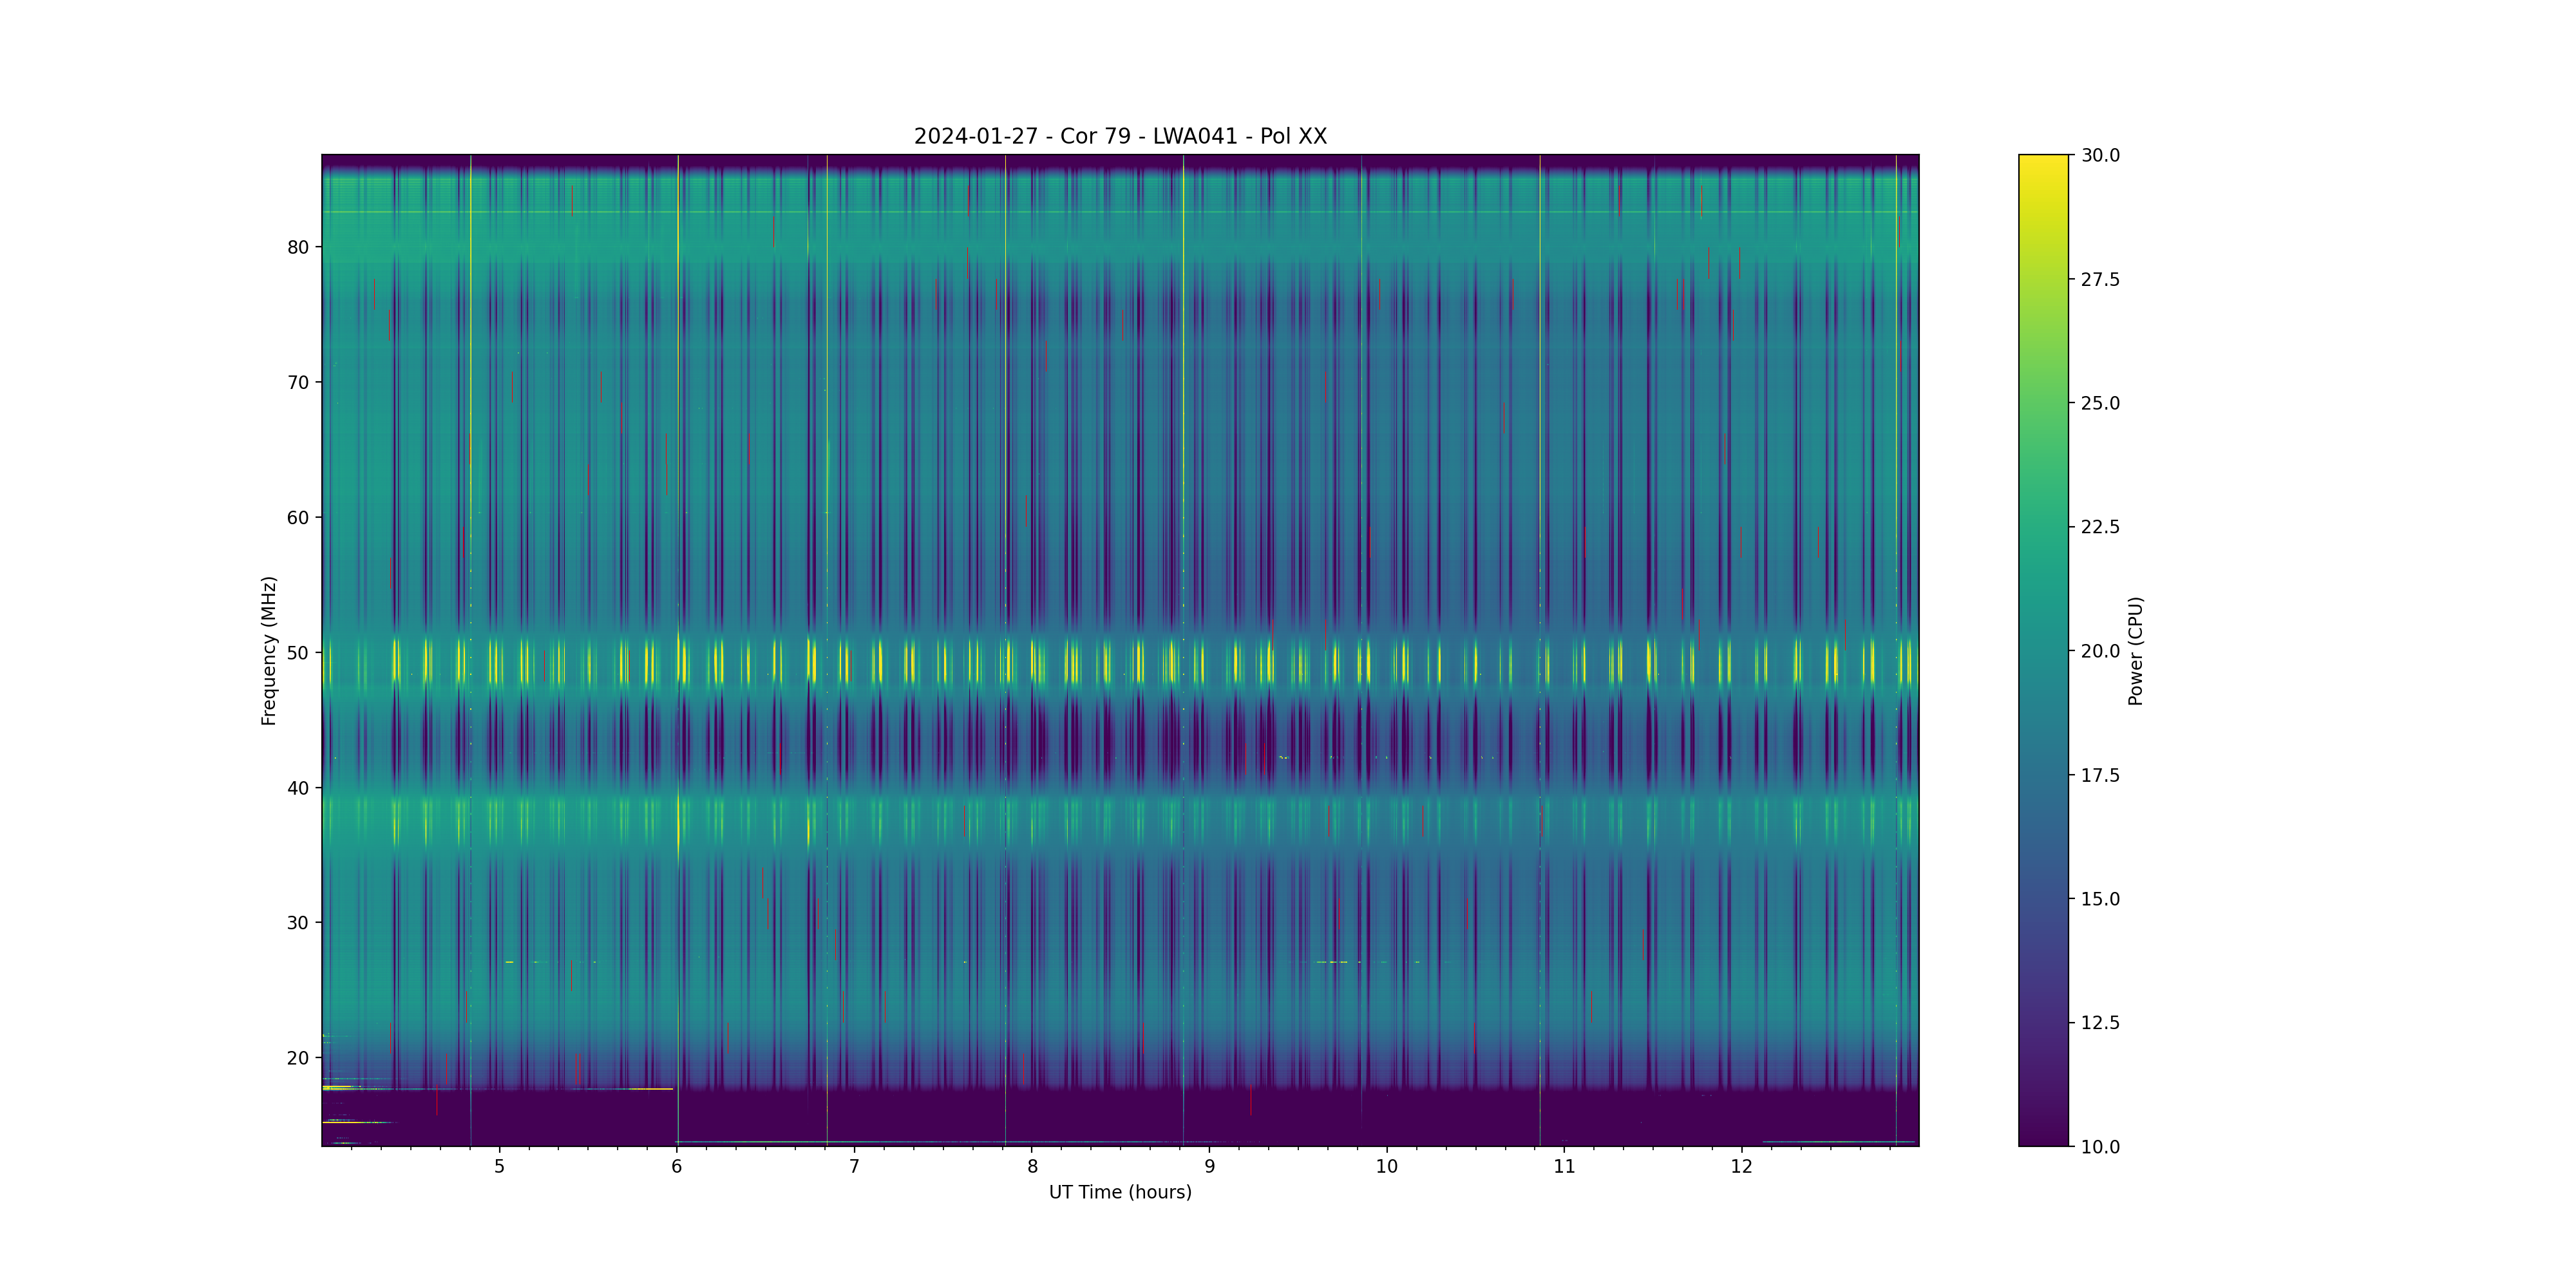
Task: Click the x-axis tick label 6
Action: click(x=677, y=1166)
